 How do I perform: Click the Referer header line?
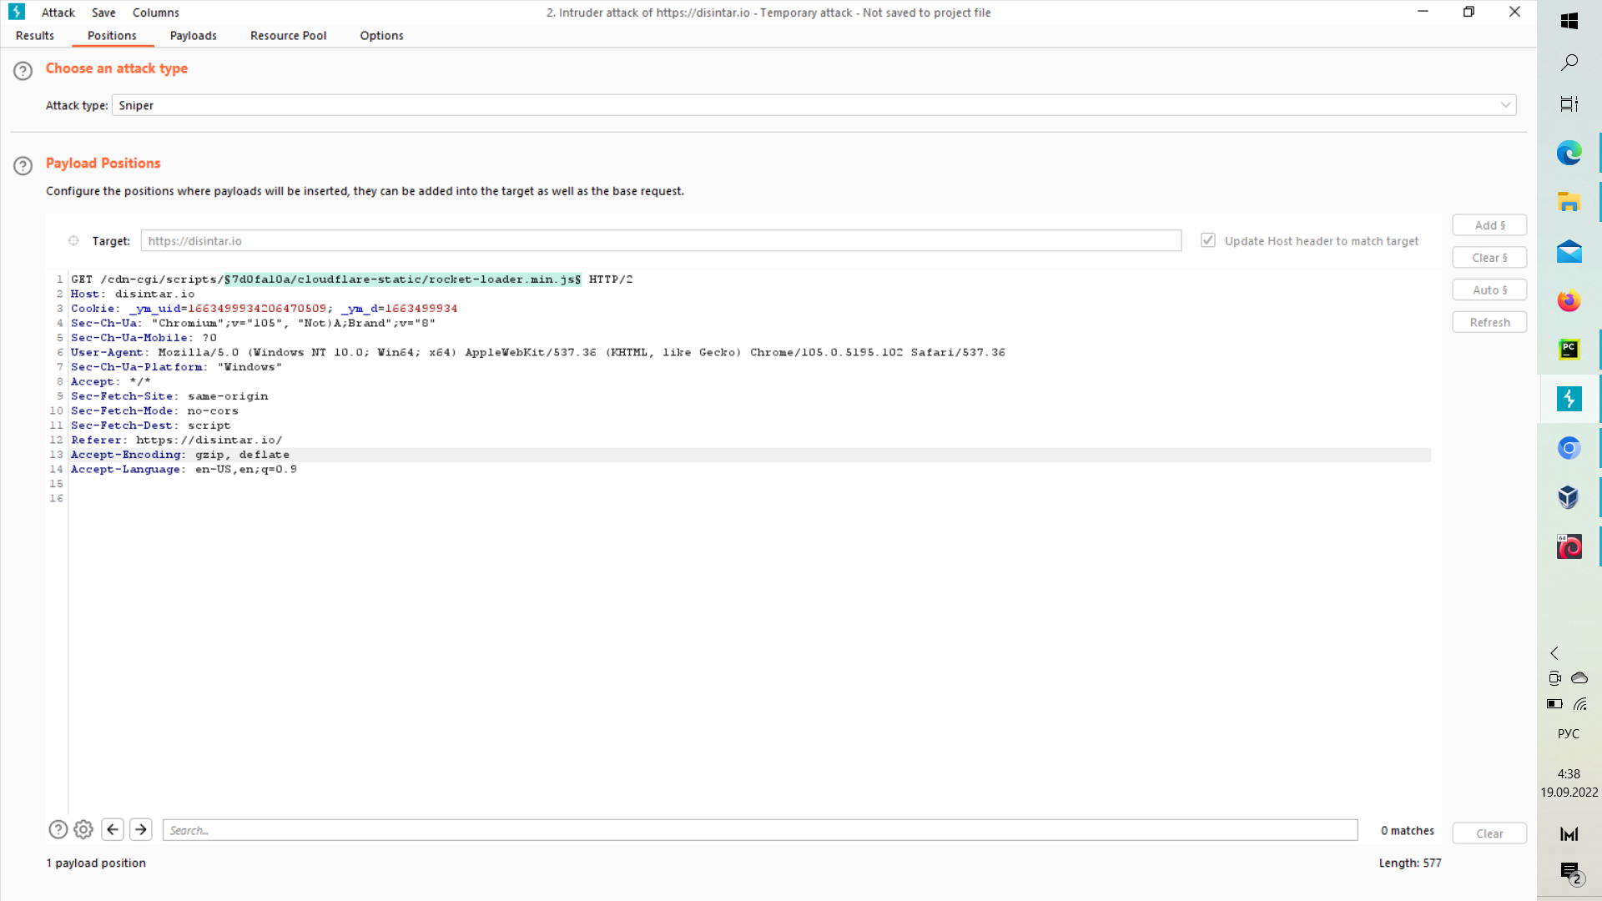(177, 440)
